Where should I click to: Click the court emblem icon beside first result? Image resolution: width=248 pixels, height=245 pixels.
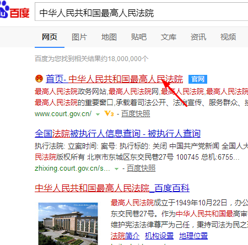point(39,79)
